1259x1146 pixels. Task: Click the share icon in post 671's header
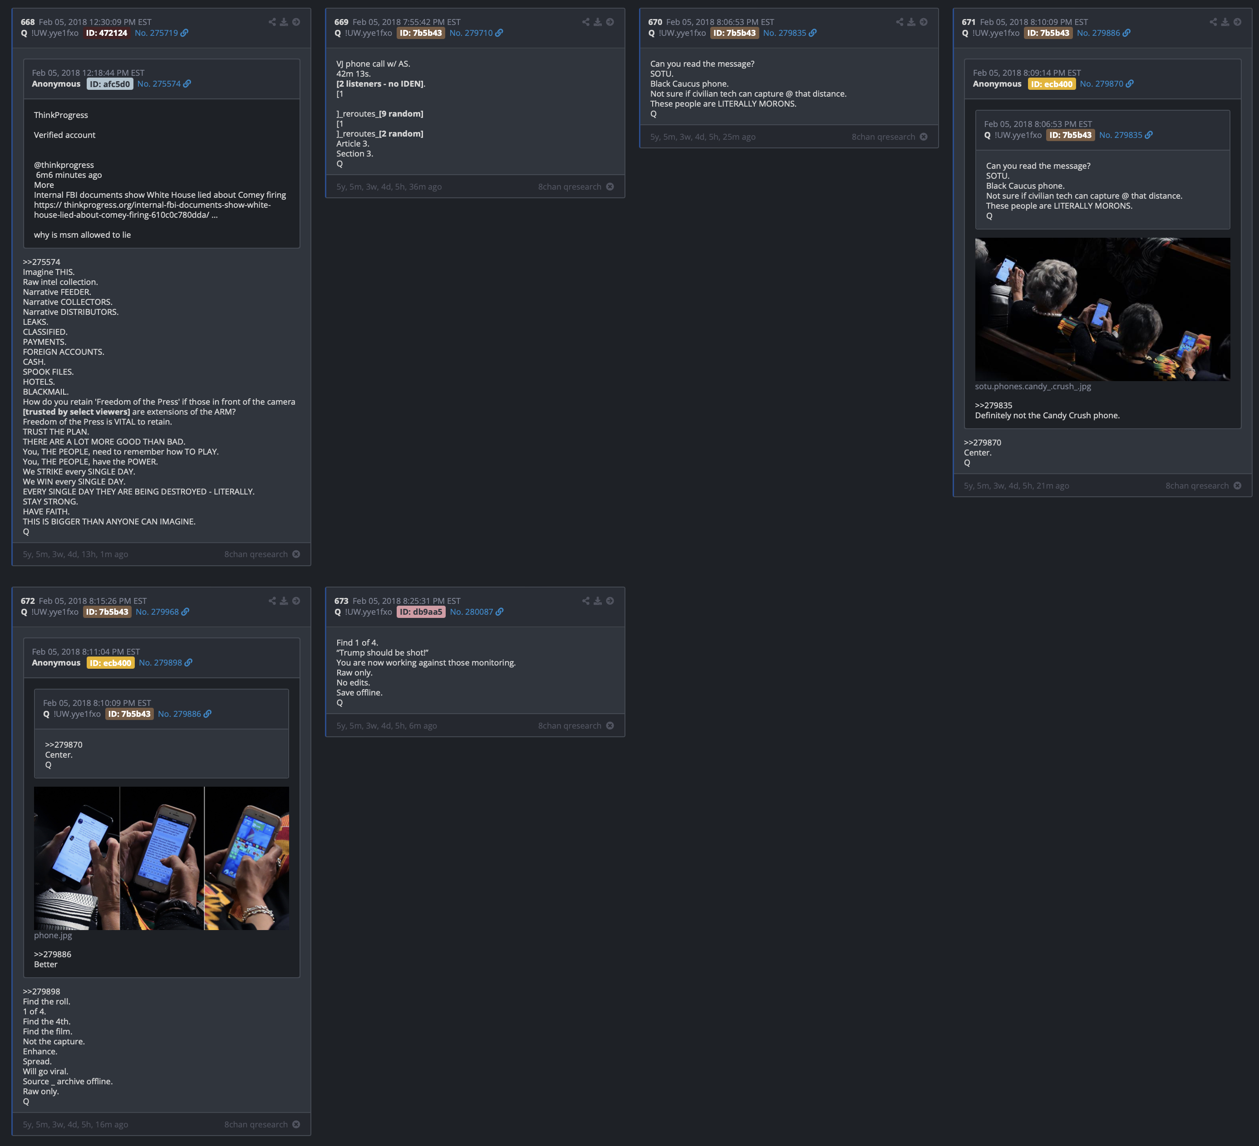[x=1214, y=22]
